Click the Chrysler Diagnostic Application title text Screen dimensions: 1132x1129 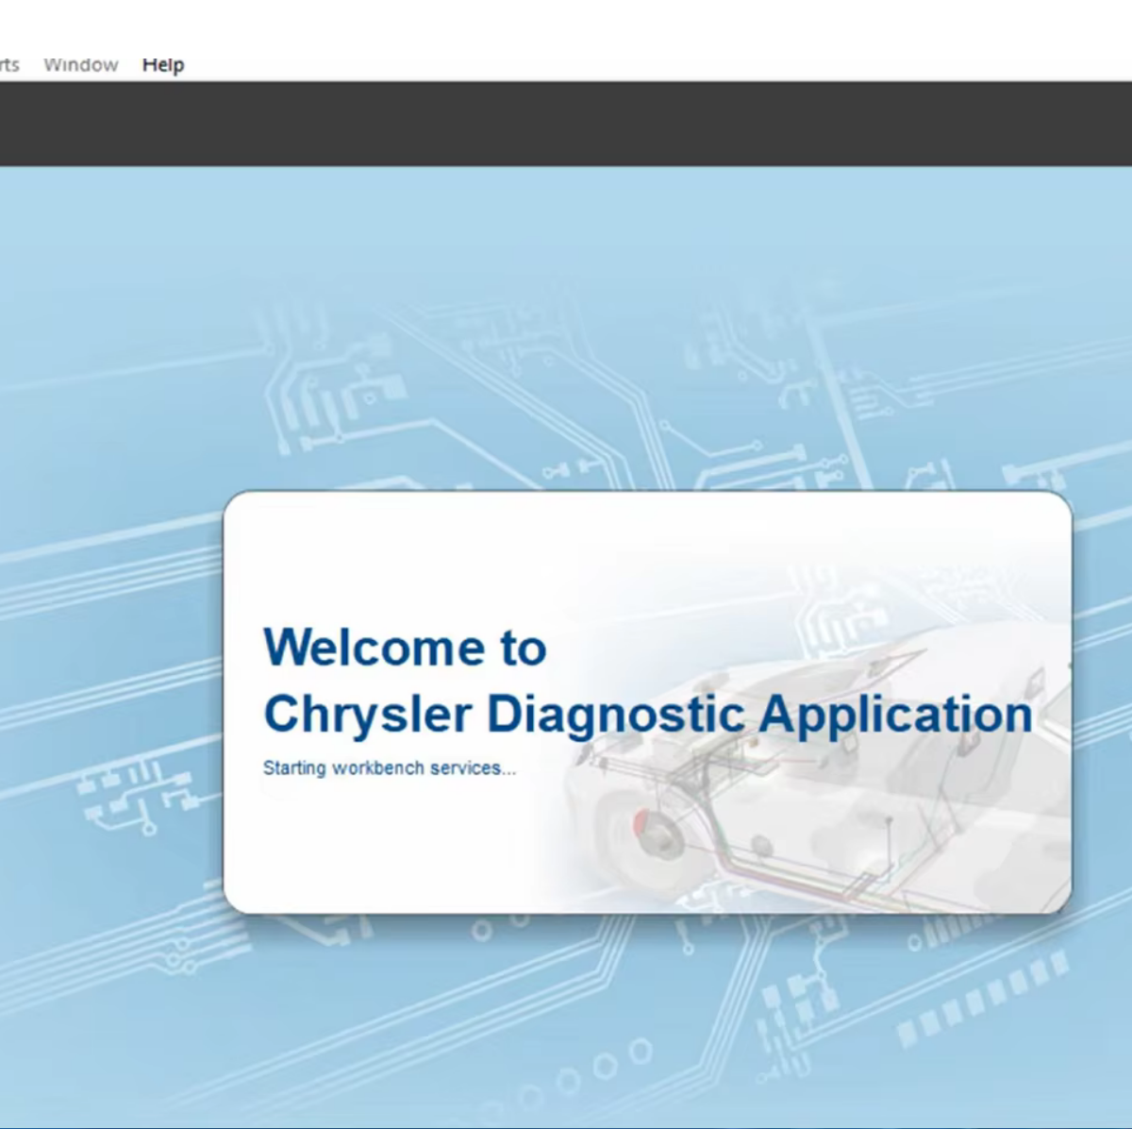click(648, 715)
